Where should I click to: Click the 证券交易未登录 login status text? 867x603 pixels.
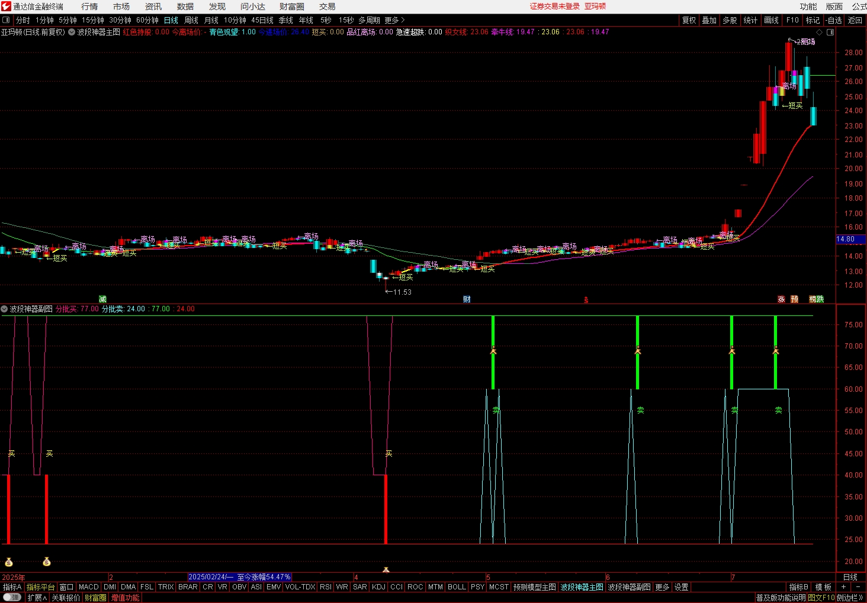[555, 6]
